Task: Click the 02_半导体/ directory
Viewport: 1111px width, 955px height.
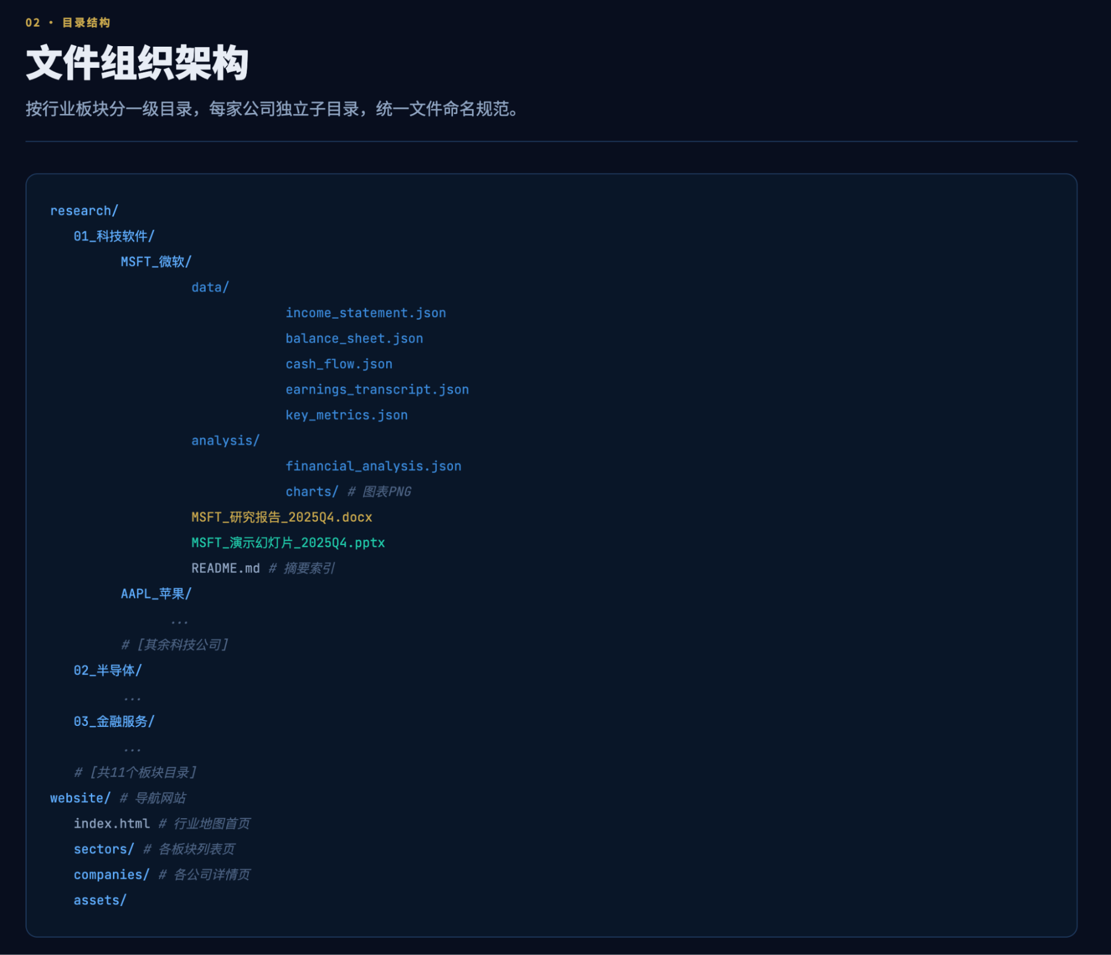Action: coord(108,670)
